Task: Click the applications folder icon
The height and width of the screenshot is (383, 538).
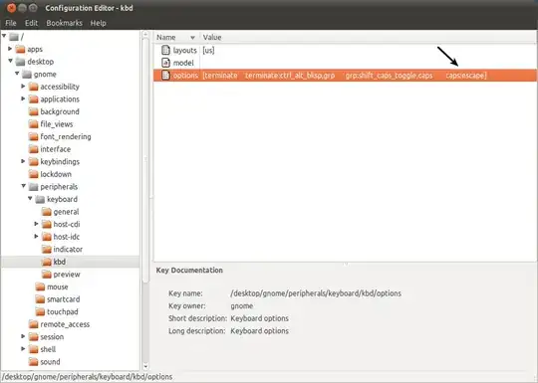Action: [33, 99]
